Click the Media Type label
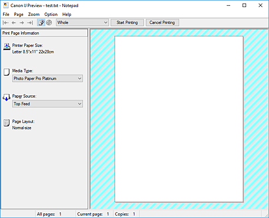Viewport: 269px width, 218px height. (23, 71)
